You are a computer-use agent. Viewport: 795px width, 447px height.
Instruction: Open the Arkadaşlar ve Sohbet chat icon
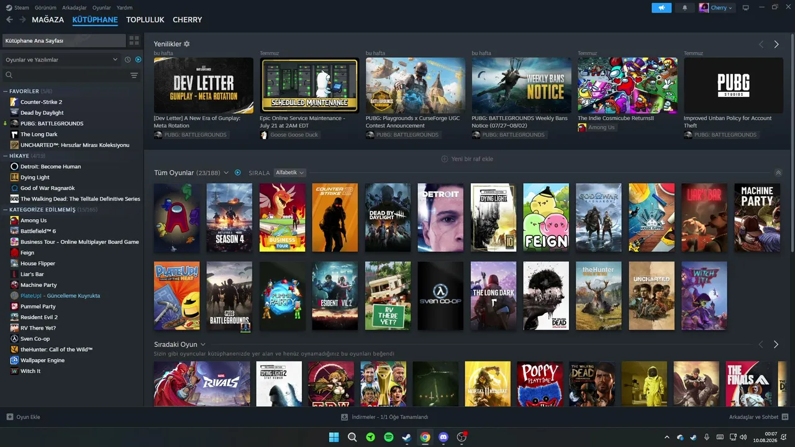click(785, 417)
